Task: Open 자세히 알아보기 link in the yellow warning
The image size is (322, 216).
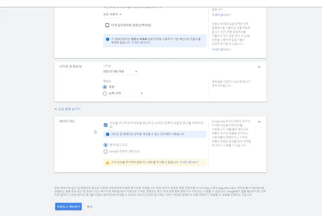Action: (x=189, y=162)
